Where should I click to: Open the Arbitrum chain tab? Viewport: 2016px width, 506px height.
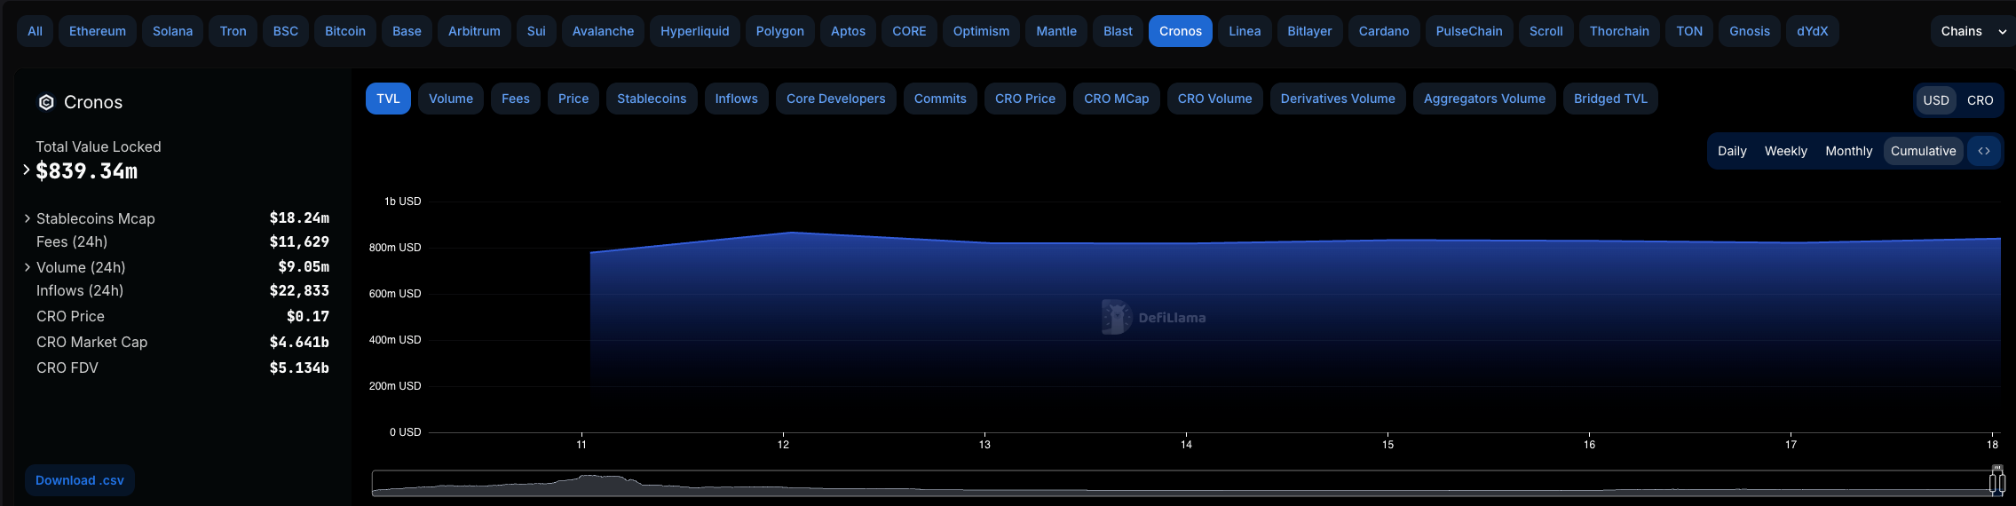[474, 31]
